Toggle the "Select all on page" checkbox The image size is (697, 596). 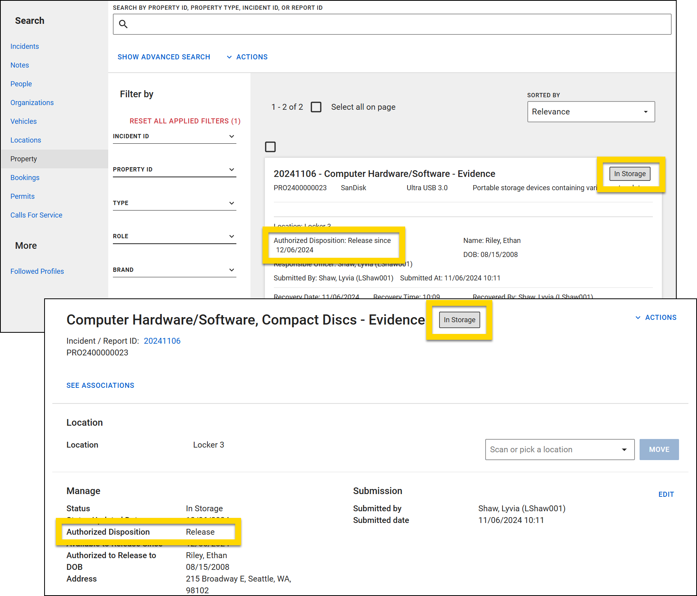(316, 107)
